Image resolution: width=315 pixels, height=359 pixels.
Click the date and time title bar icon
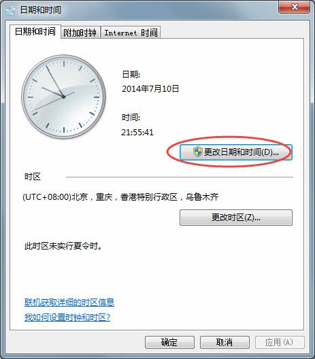pyautogui.click(x=11, y=10)
